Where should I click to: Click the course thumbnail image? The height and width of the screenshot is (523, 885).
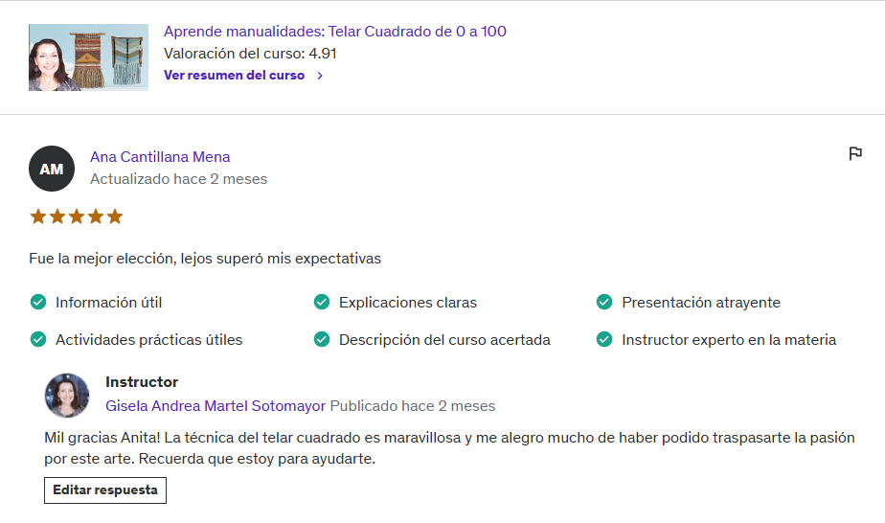tap(88, 57)
